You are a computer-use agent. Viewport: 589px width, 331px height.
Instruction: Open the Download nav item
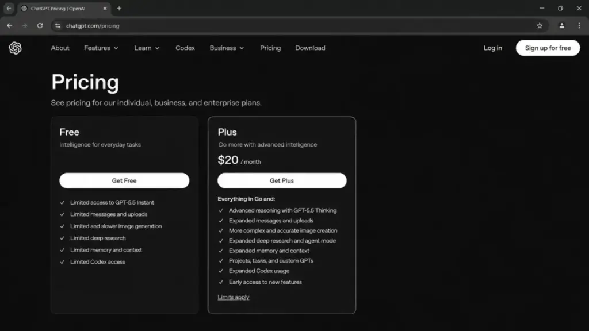click(310, 48)
